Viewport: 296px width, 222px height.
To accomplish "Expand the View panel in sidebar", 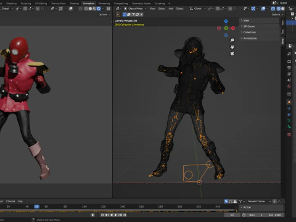I will point(260,20).
